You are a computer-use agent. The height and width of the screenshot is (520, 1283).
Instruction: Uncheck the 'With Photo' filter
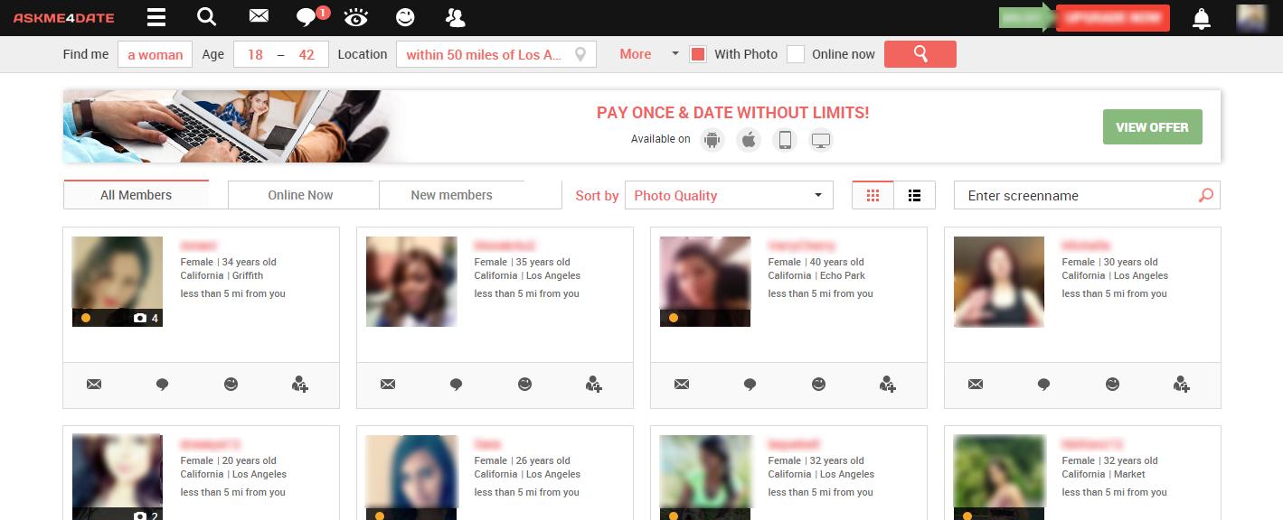pos(697,54)
